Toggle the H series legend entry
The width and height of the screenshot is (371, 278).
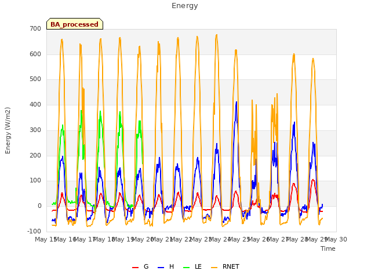tap(166, 266)
